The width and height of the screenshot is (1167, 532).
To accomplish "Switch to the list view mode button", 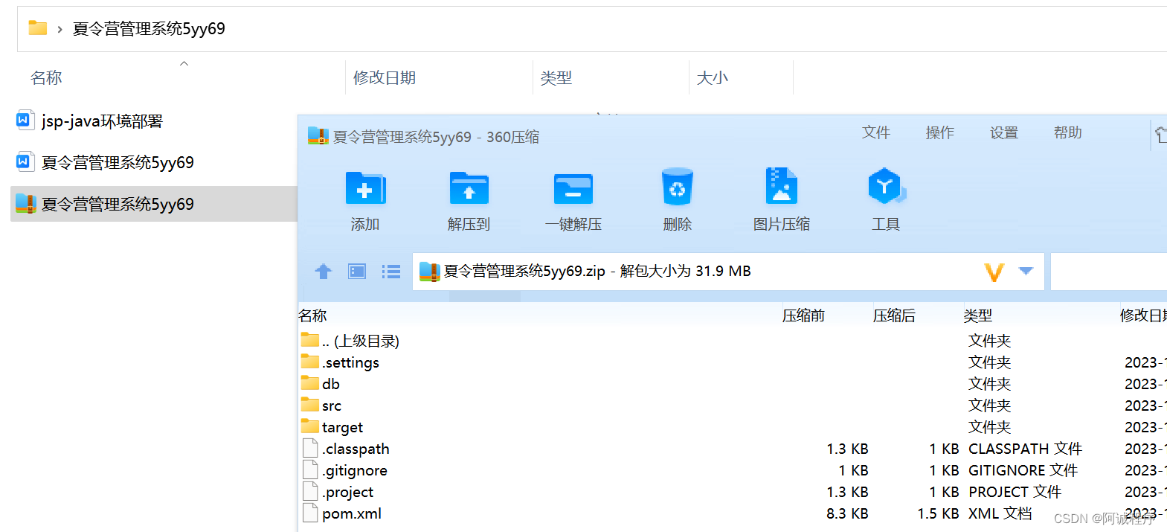I will pyautogui.click(x=391, y=272).
